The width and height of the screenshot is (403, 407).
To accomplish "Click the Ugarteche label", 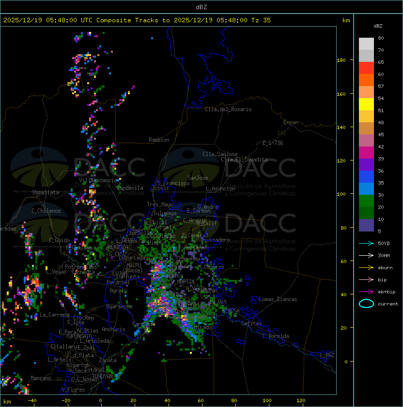I will pyautogui.click(x=120, y=306).
